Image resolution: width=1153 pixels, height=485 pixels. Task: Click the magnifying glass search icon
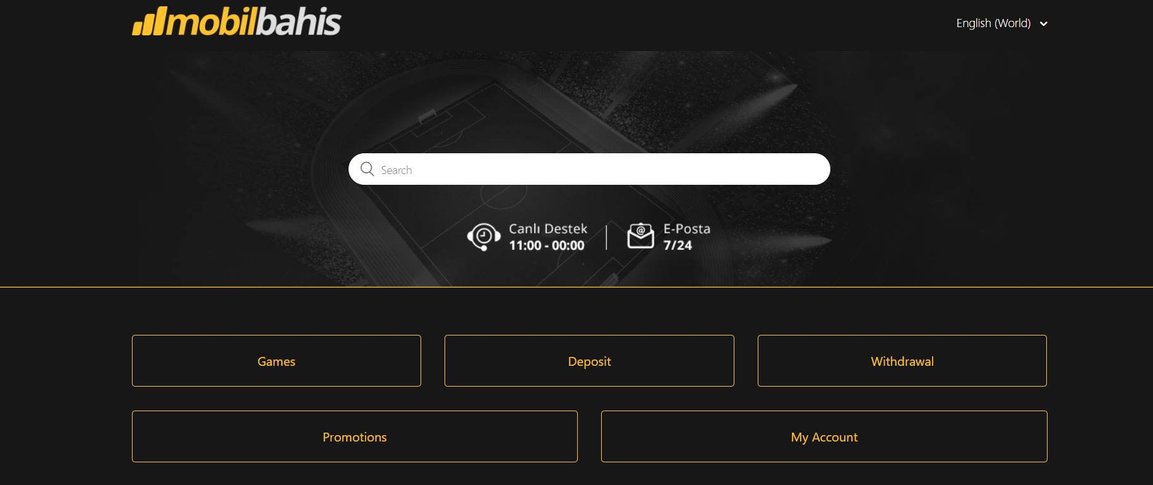click(367, 169)
